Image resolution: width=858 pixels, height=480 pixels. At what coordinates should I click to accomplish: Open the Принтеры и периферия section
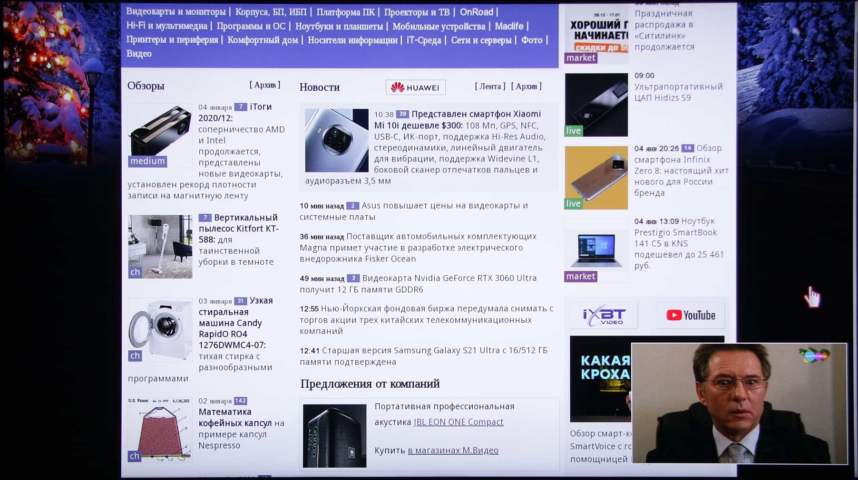click(x=172, y=40)
